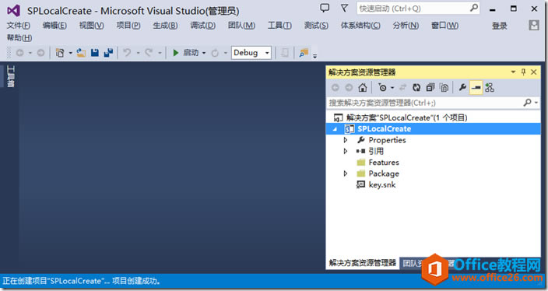Open the 体系结构(C) menu

pos(360,25)
